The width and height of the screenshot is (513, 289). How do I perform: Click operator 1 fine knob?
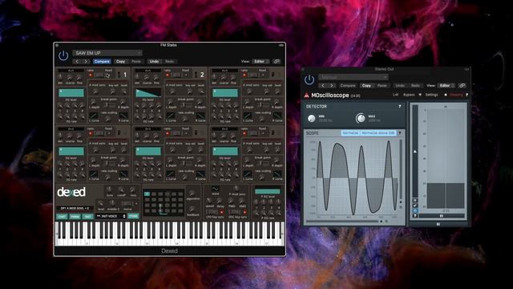pos(79,77)
